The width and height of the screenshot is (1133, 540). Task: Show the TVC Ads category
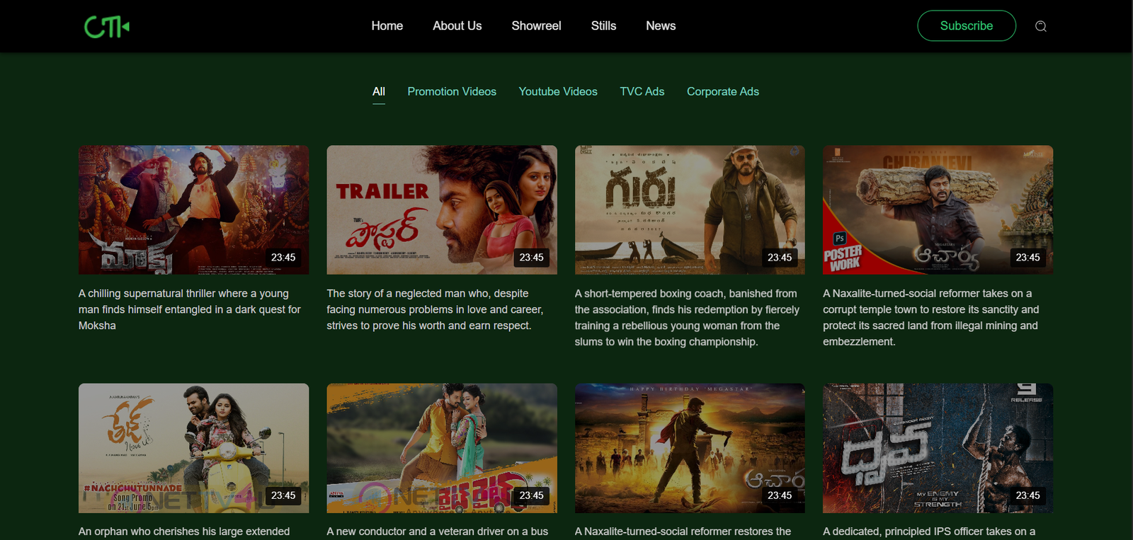click(x=642, y=91)
